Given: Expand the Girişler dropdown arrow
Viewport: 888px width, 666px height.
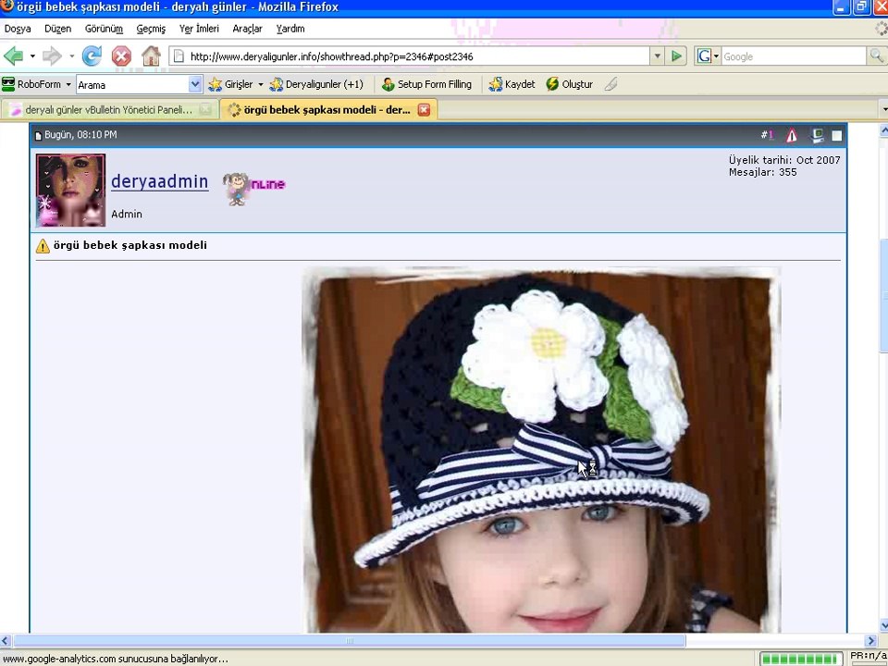Looking at the screenshot, I should click(x=261, y=84).
